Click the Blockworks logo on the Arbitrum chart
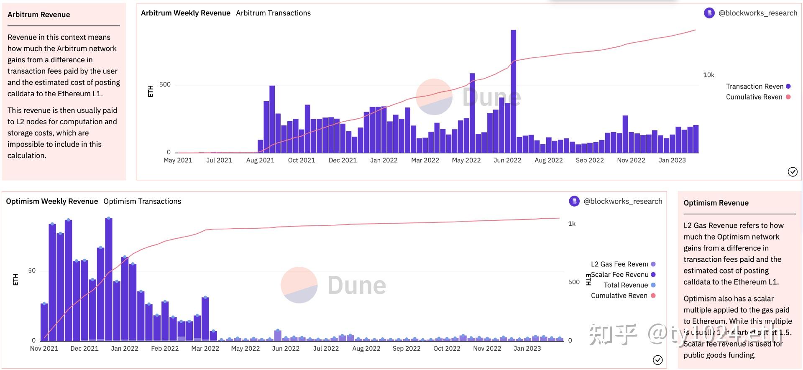Screen dimensions: 803x370 (x=709, y=13)
